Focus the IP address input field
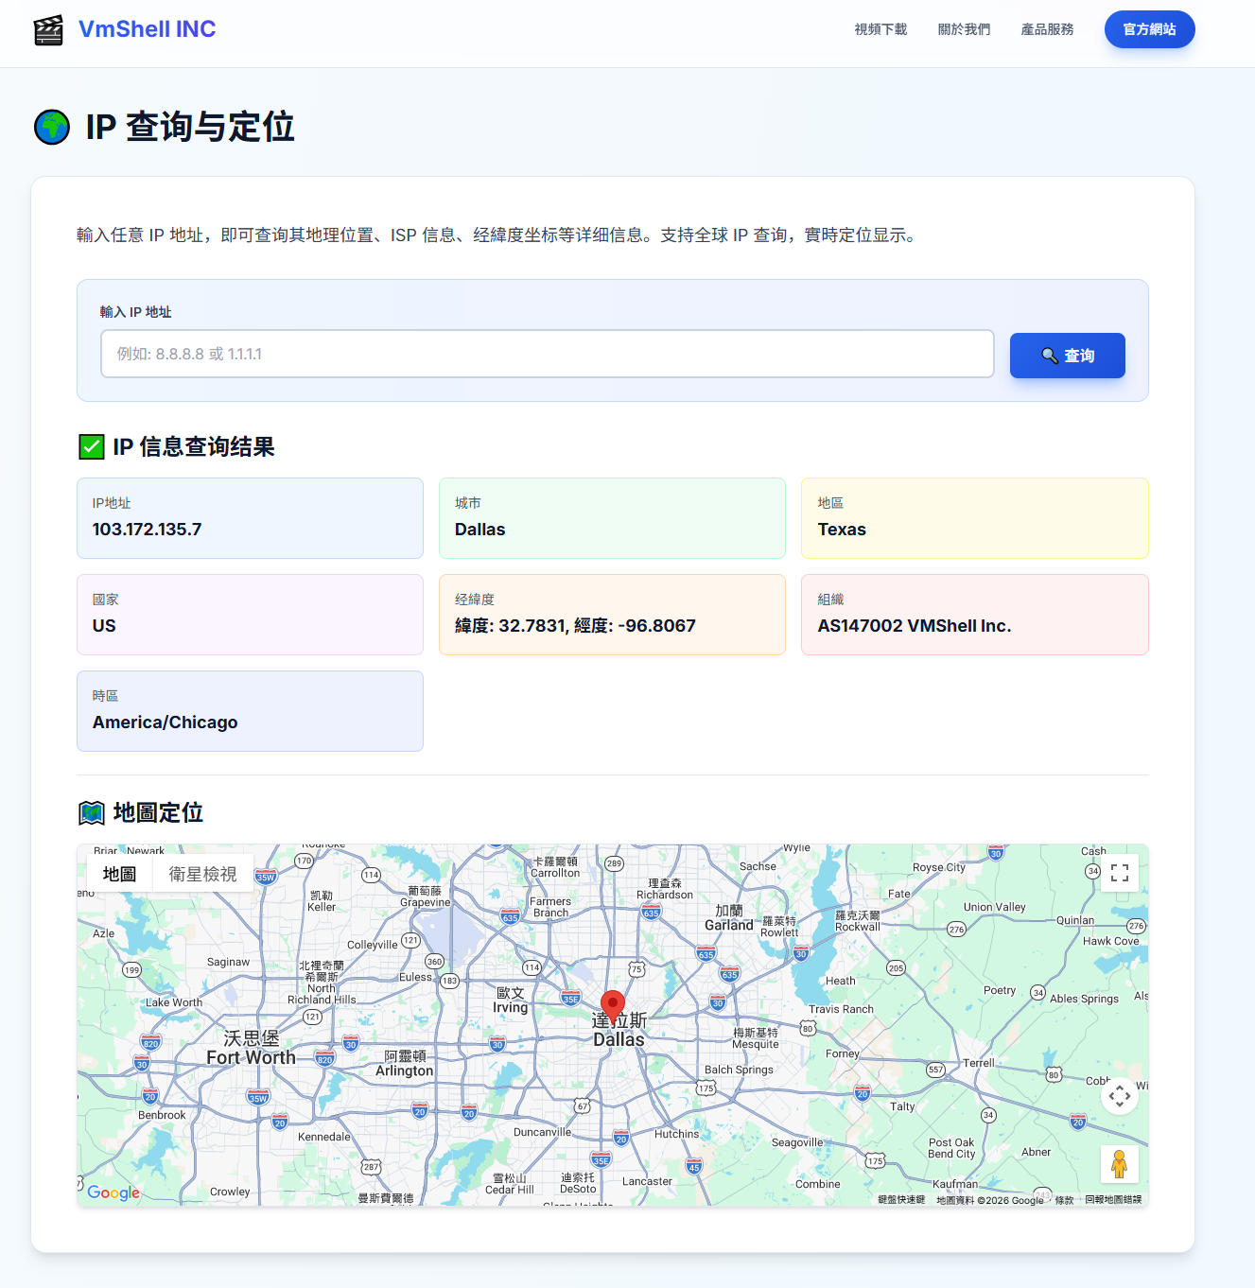The width and height of the screenshot is (1255, 1288). pyautogui.click(x=547, y=354)
